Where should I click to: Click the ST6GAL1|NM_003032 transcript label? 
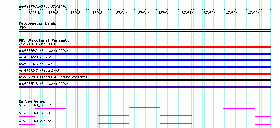(x=35, y=121)
